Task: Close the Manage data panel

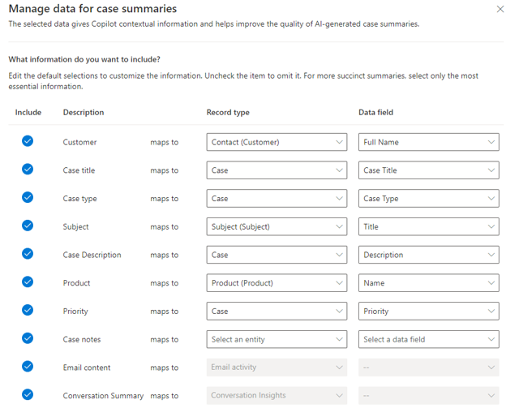Action: pyautogui.click(x=499, y=9)
